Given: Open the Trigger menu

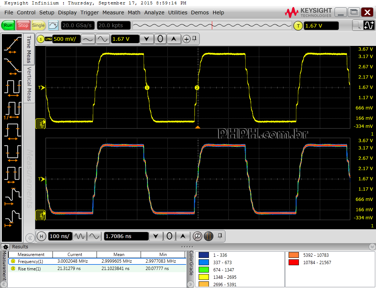Looking at the screenshot, I should [90, 12].
